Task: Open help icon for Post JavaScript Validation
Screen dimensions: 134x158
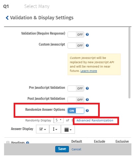Action: [x=87, y=99]
